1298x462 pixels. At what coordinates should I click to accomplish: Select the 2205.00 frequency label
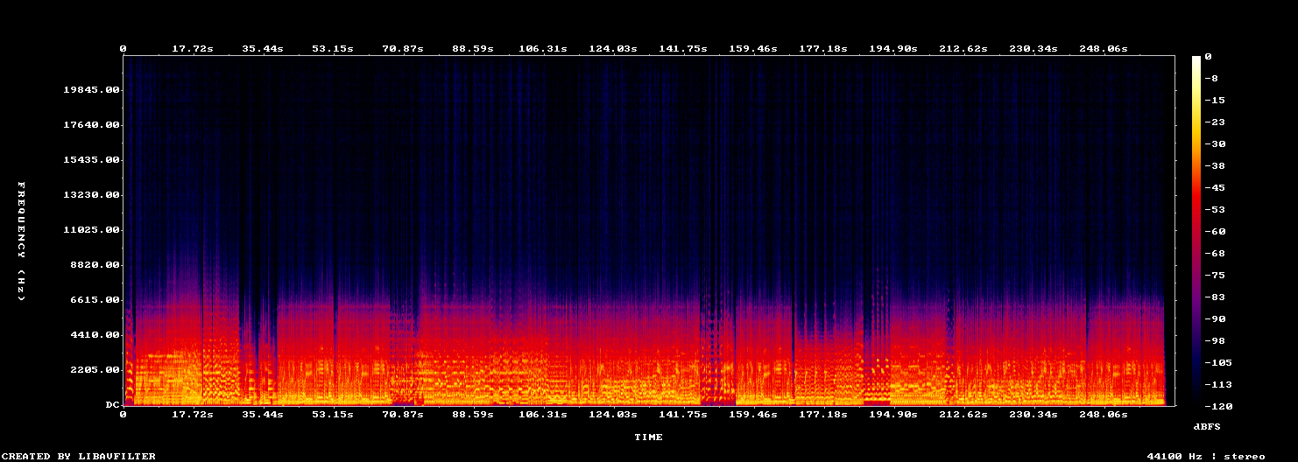tap(95, 370)
